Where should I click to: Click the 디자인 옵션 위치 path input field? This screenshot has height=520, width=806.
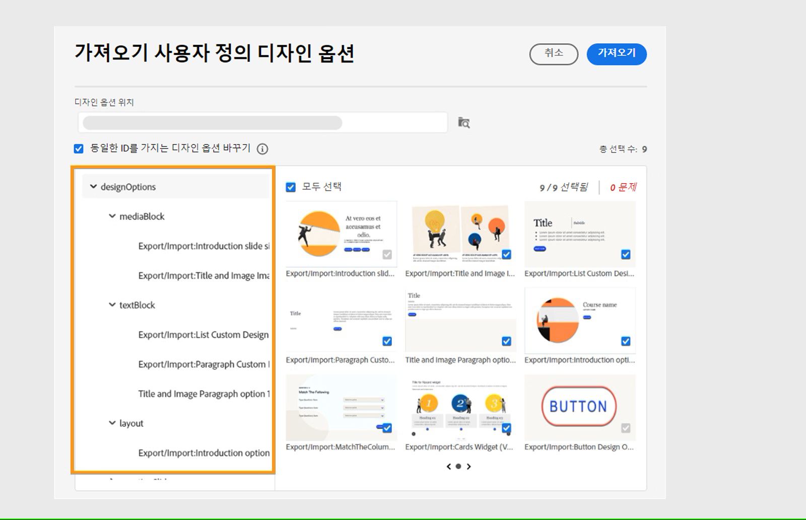click(262, 122)
